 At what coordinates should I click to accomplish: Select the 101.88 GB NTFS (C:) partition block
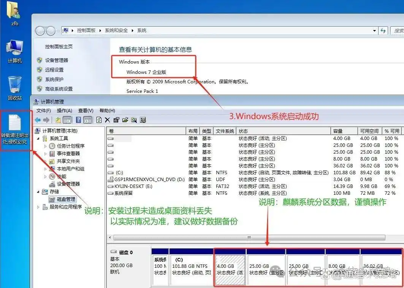click(192, 267)
